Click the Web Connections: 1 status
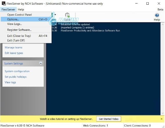The image size is (165, 128). click(96, 126)
